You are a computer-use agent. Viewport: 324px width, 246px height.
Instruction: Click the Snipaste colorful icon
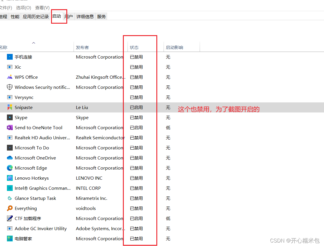coord(10,107)
